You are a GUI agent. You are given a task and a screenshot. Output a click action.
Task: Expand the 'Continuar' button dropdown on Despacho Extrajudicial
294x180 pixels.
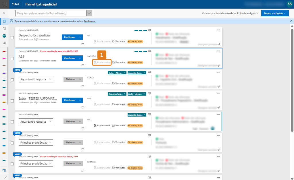coord(79,37)
